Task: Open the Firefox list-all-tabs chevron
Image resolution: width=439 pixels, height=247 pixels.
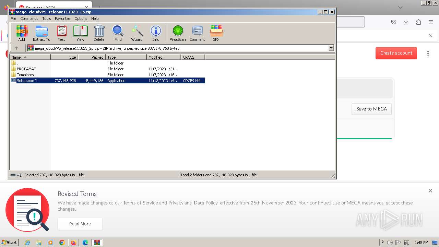Action: (x=400, y=7)
